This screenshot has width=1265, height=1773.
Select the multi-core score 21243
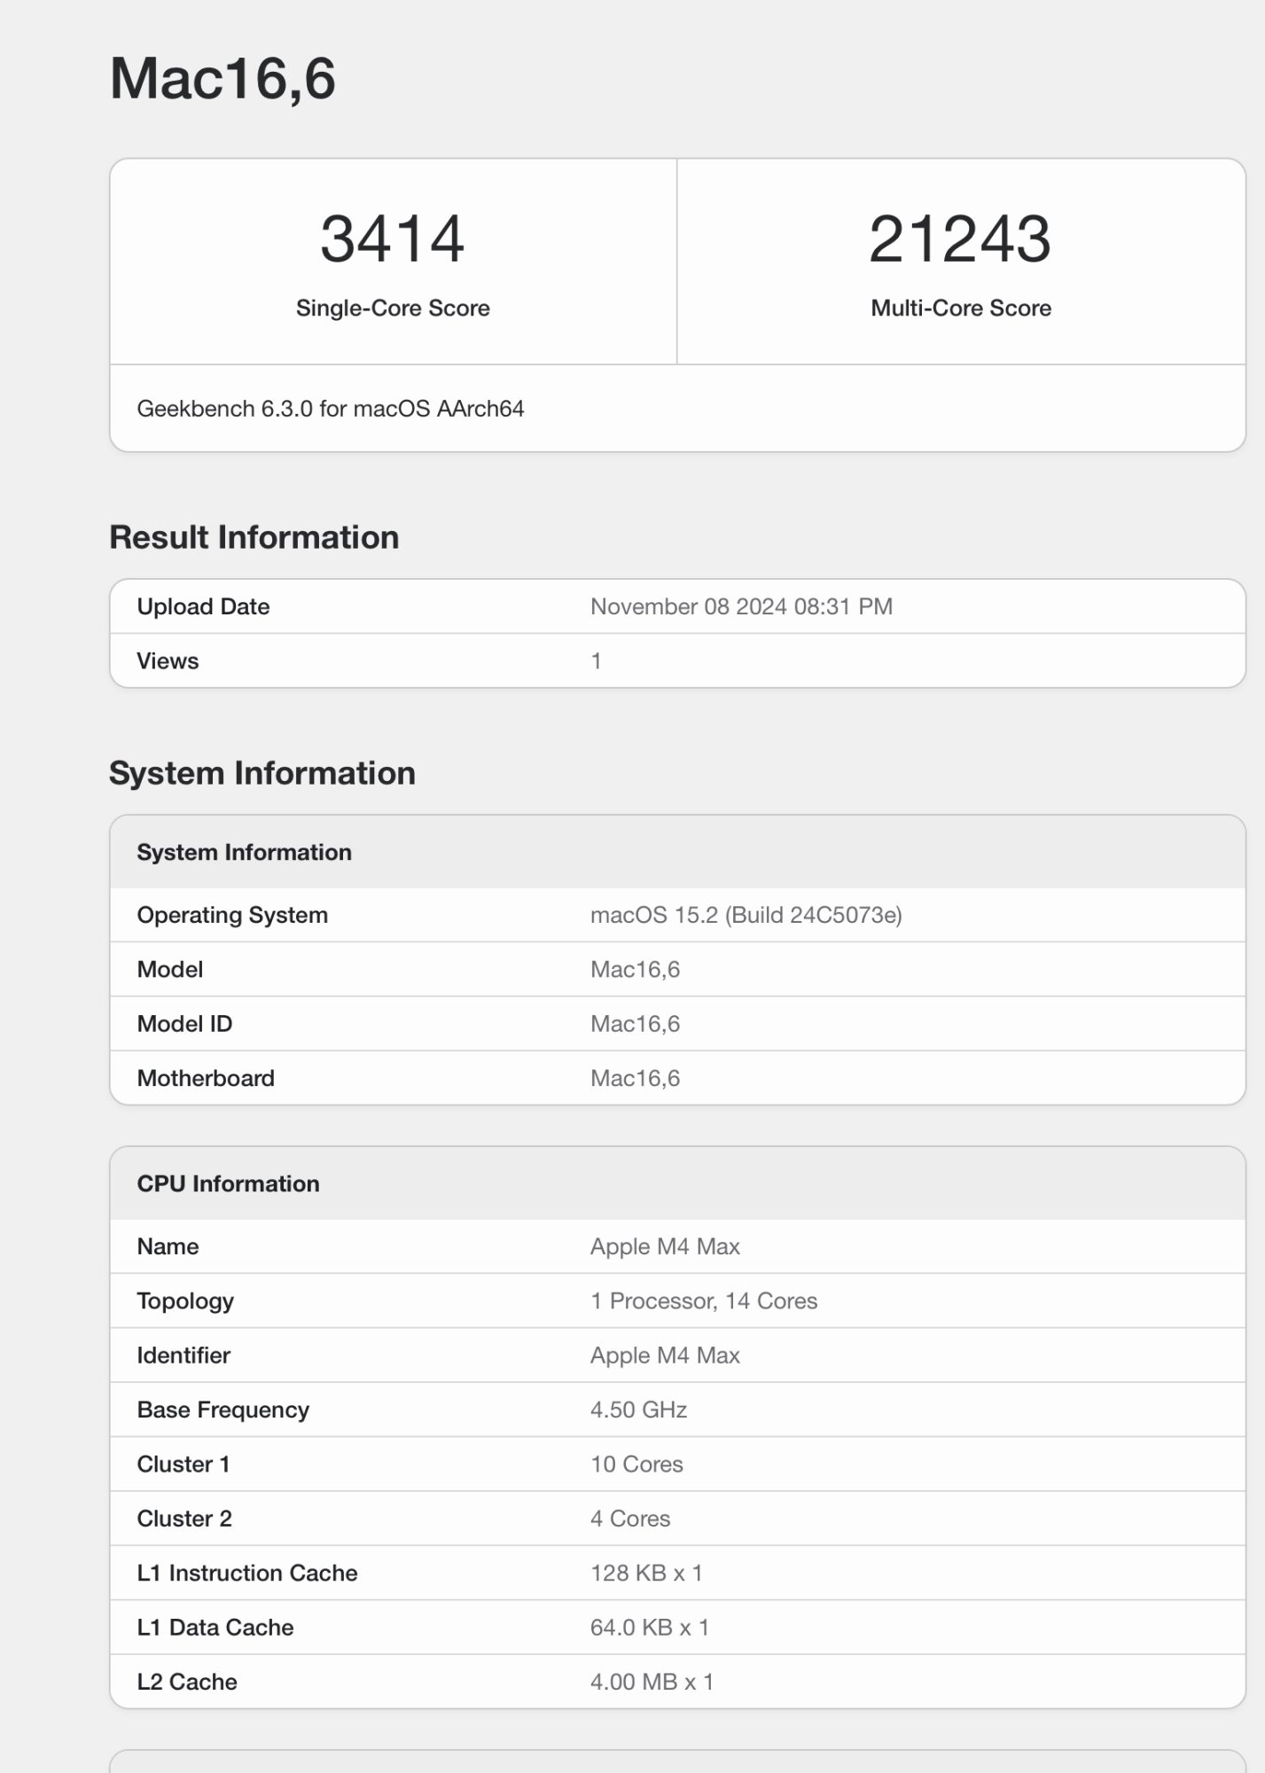point(960,239)
